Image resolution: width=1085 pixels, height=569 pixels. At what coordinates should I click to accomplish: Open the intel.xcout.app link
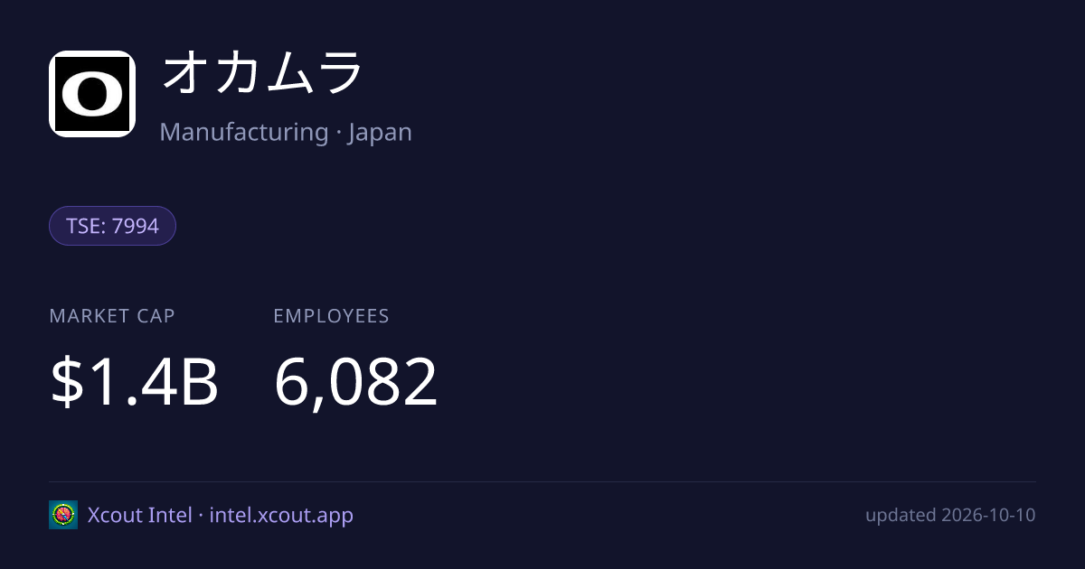281,516
